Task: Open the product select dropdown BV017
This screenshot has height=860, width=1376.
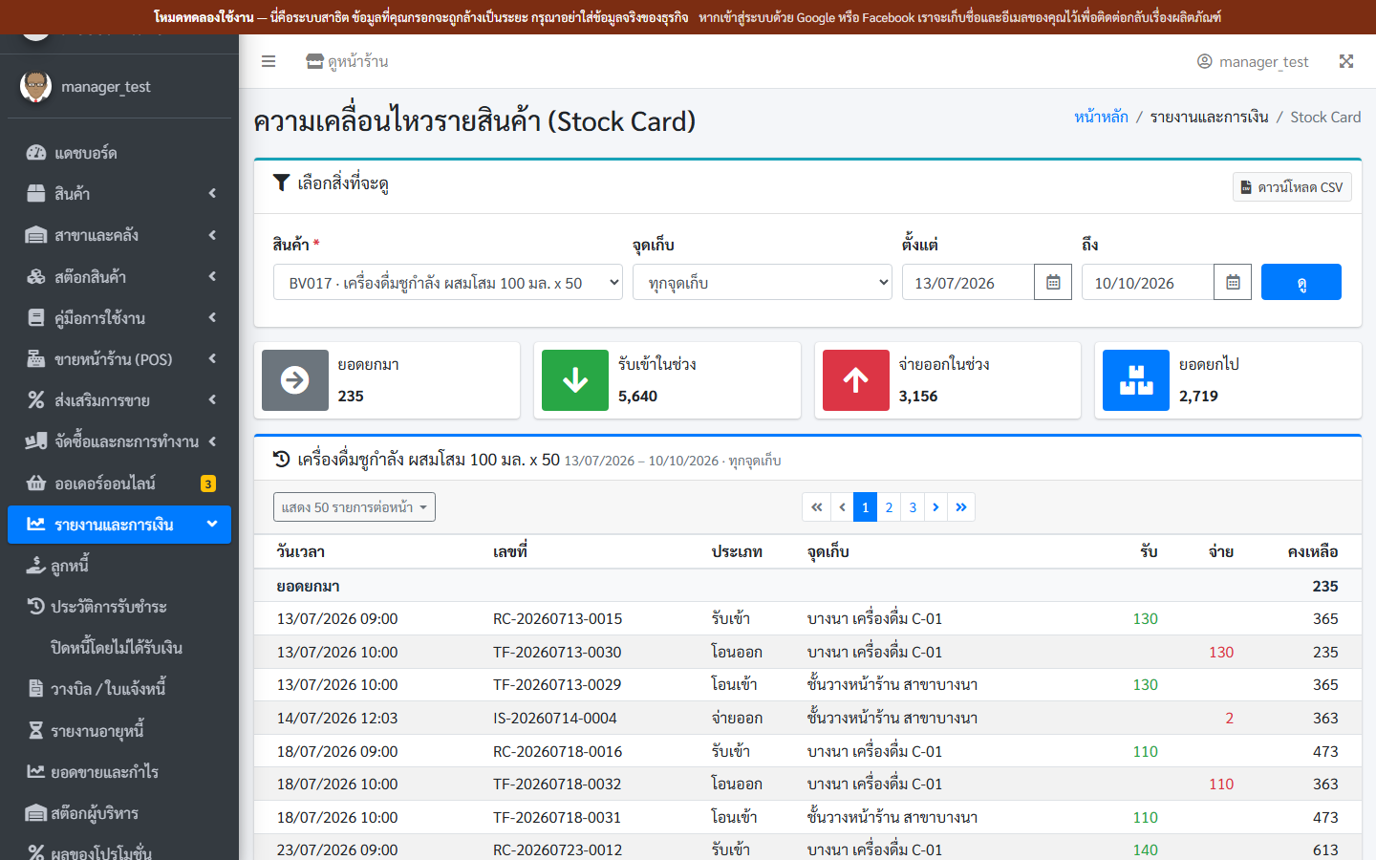Action: (x=448, y=282)
